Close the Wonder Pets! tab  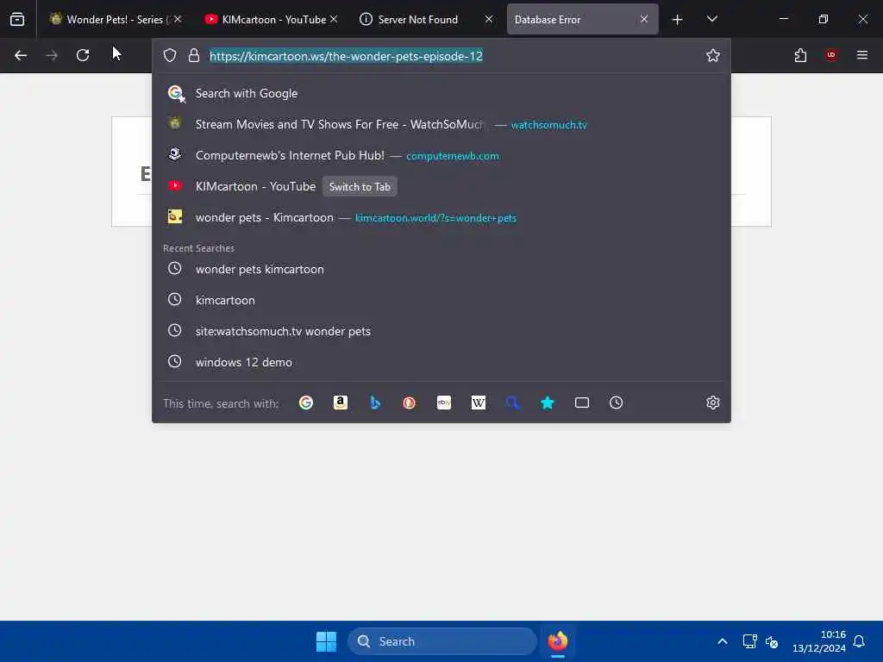(x=178, y=19)
